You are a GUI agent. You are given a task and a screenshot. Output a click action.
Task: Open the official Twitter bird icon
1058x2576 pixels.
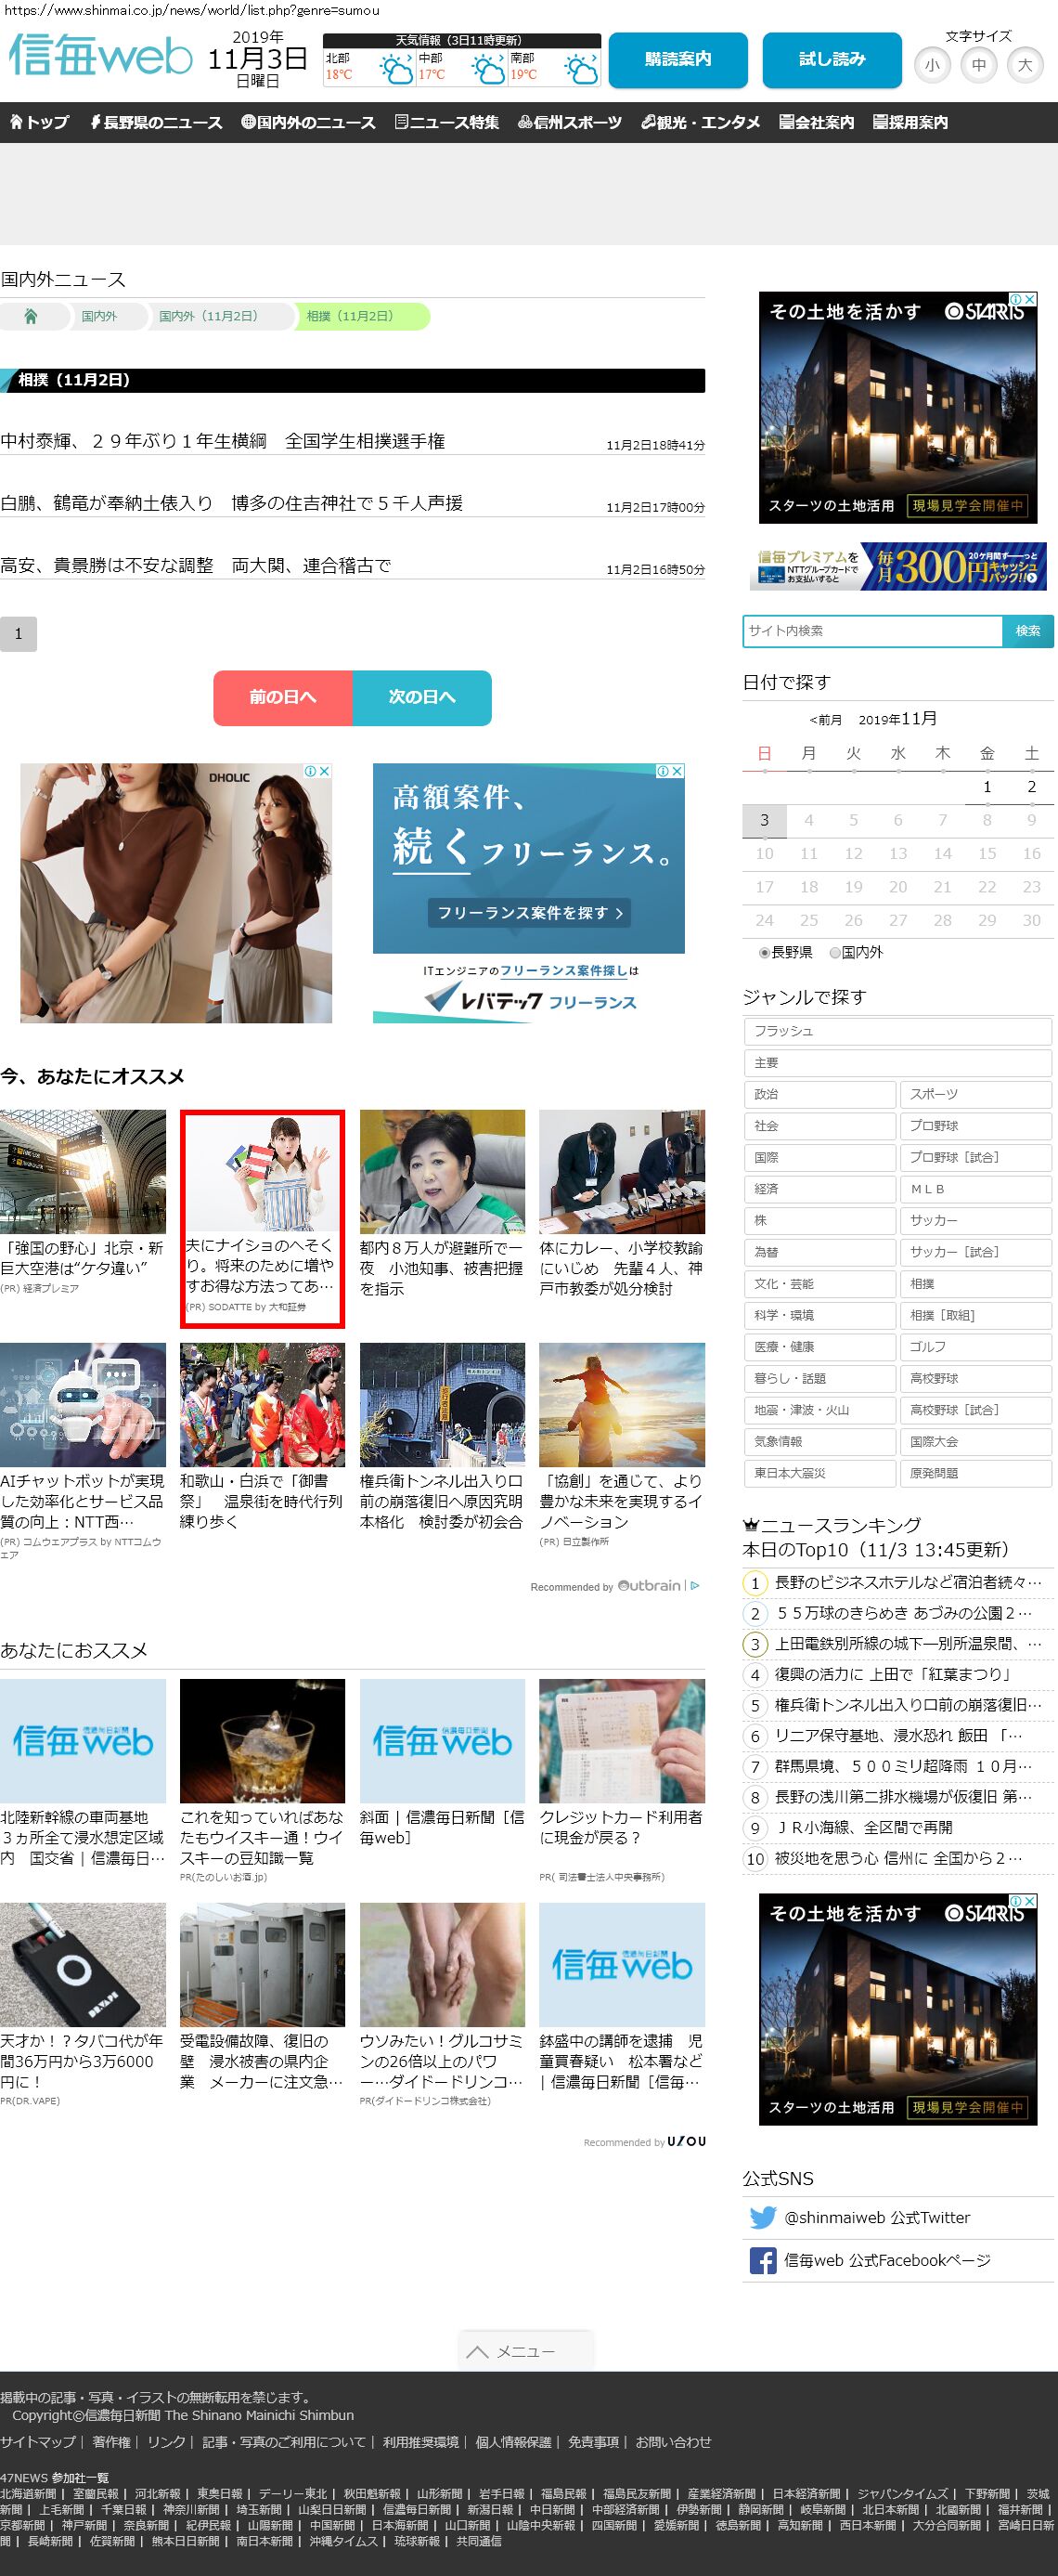click(762, 2217)
